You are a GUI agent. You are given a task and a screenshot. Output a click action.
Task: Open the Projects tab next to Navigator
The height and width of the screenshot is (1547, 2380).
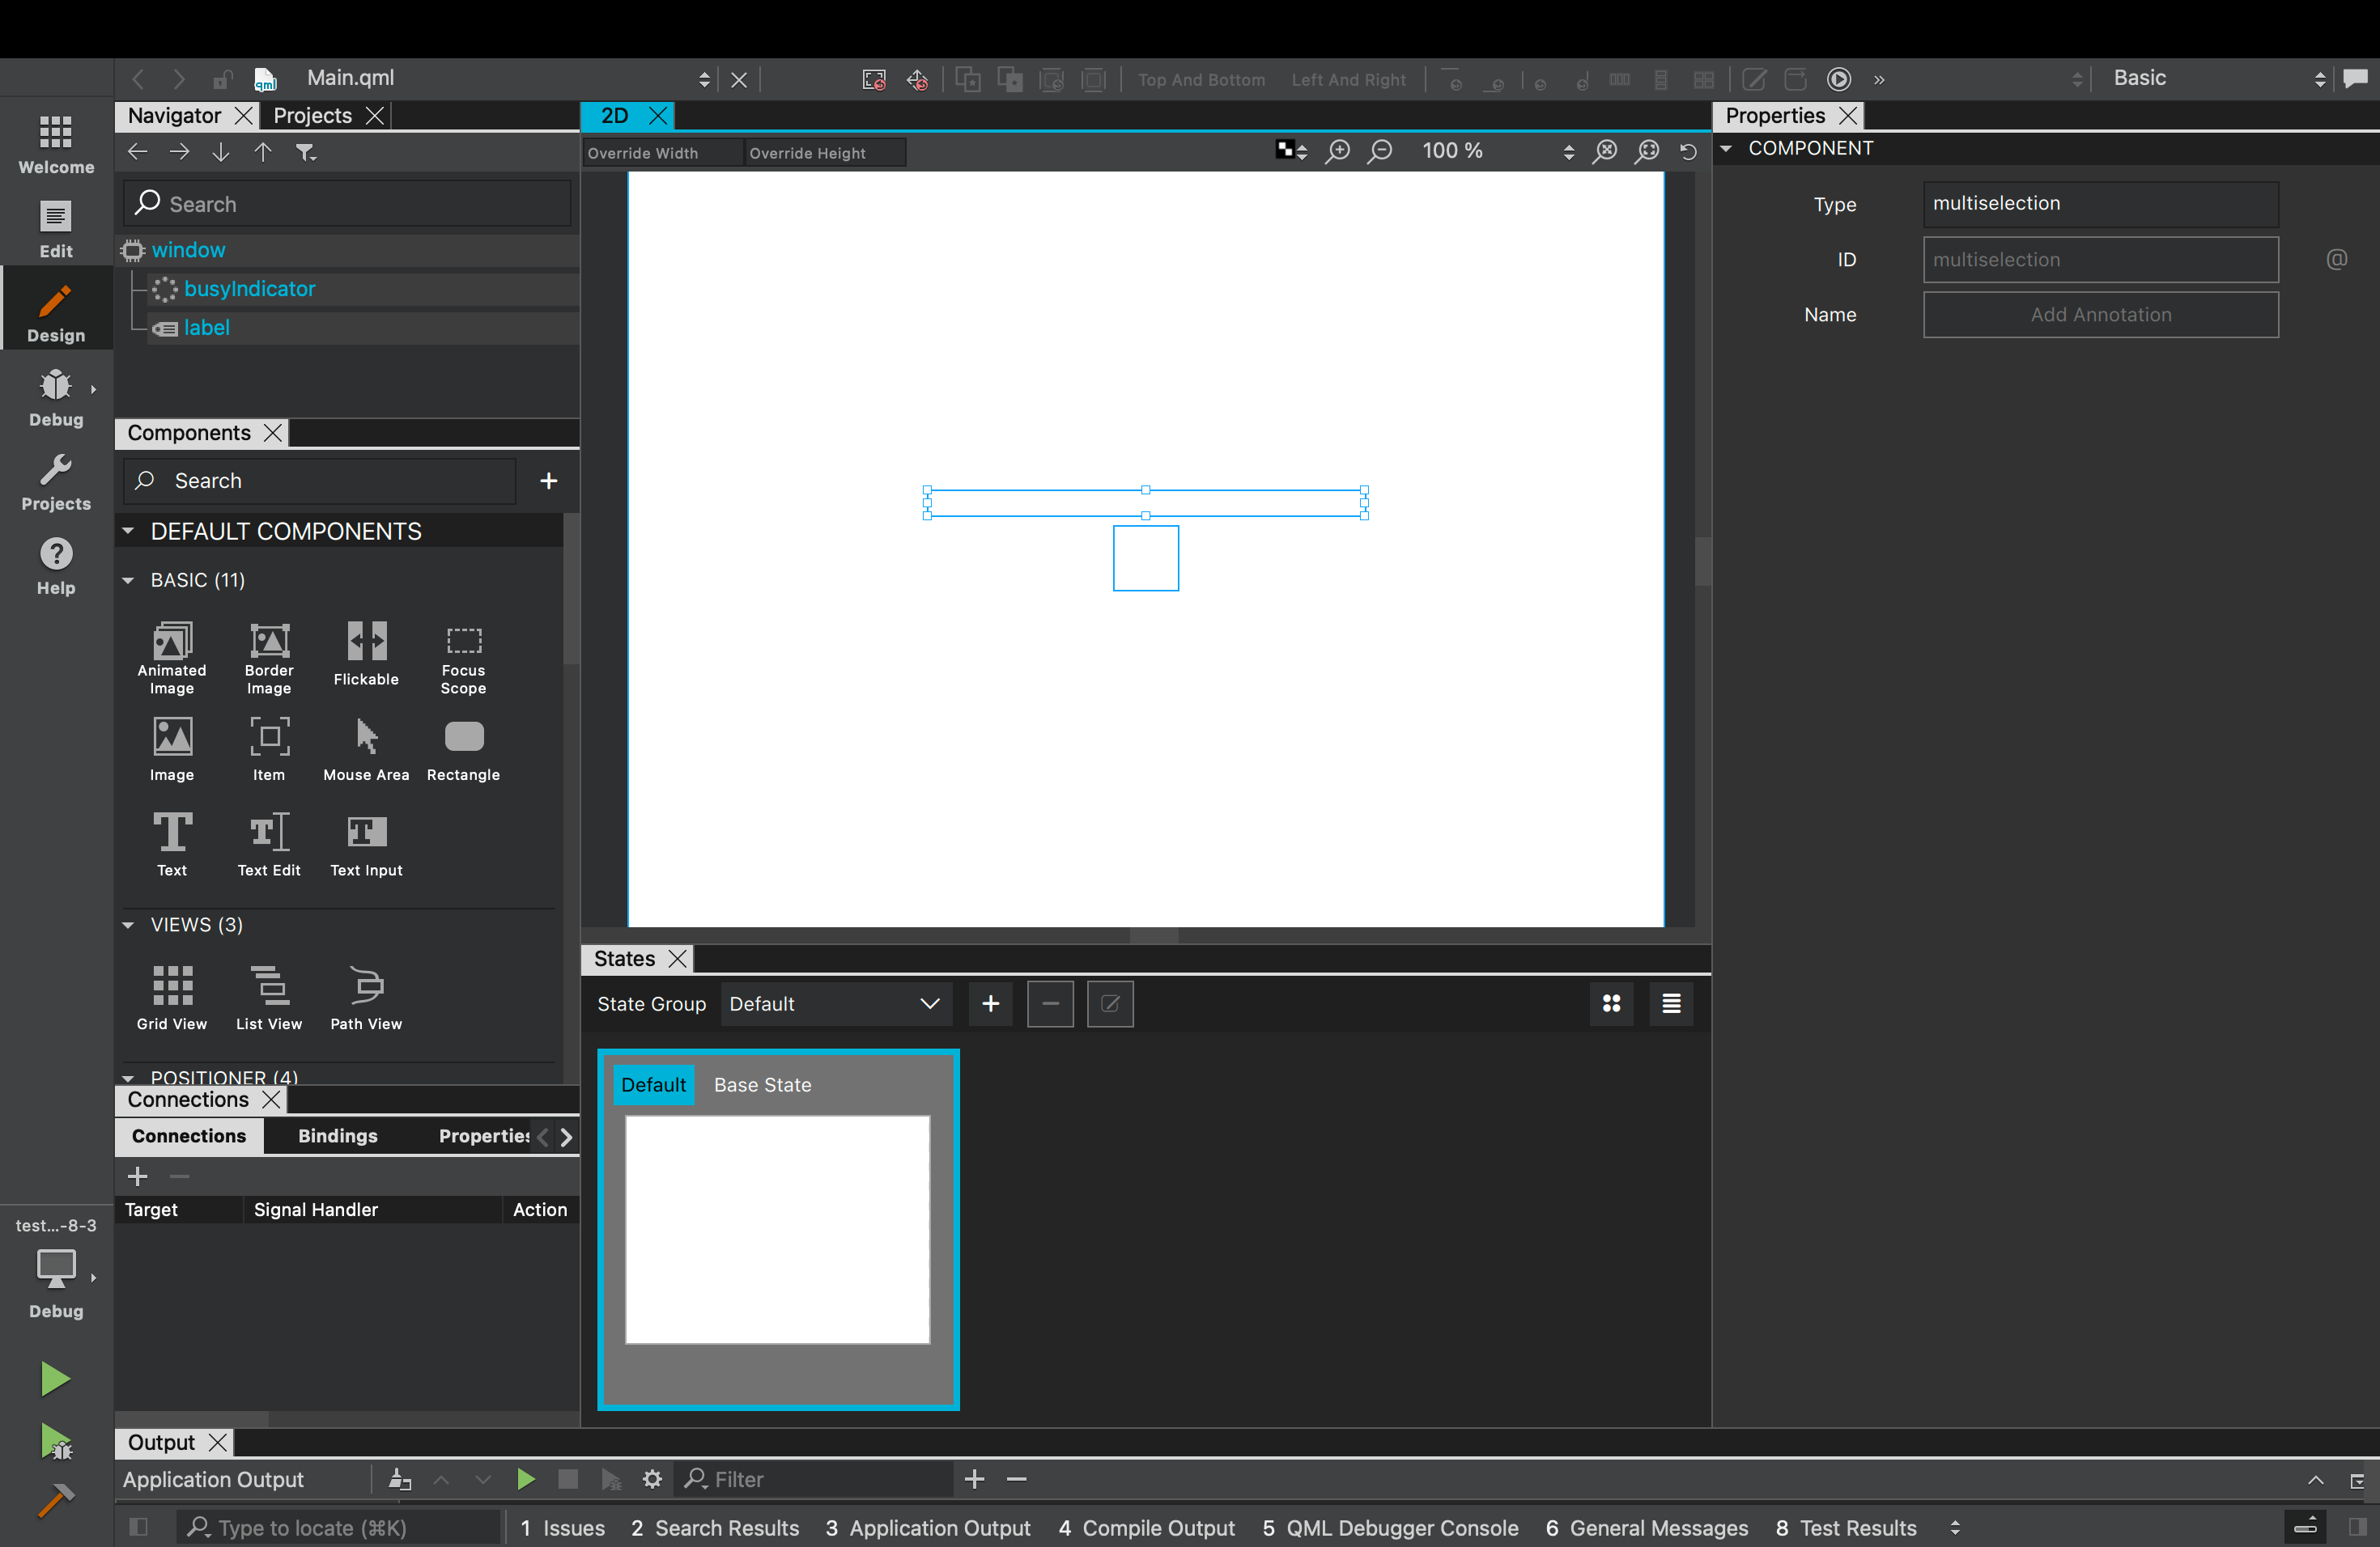click(x=313, y=115)
